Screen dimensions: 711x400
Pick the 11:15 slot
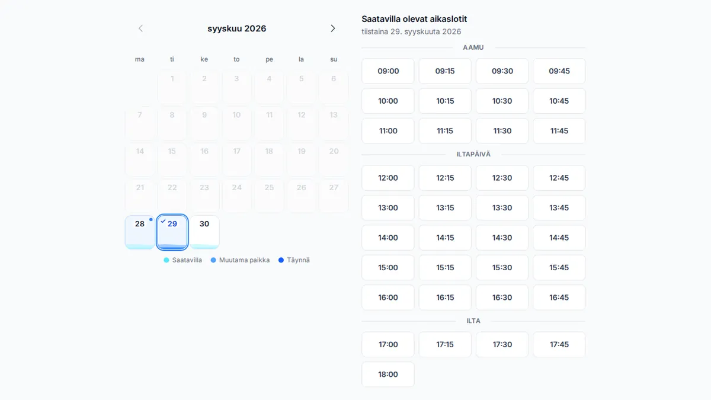pyautogui.click(x=445, y=131)
